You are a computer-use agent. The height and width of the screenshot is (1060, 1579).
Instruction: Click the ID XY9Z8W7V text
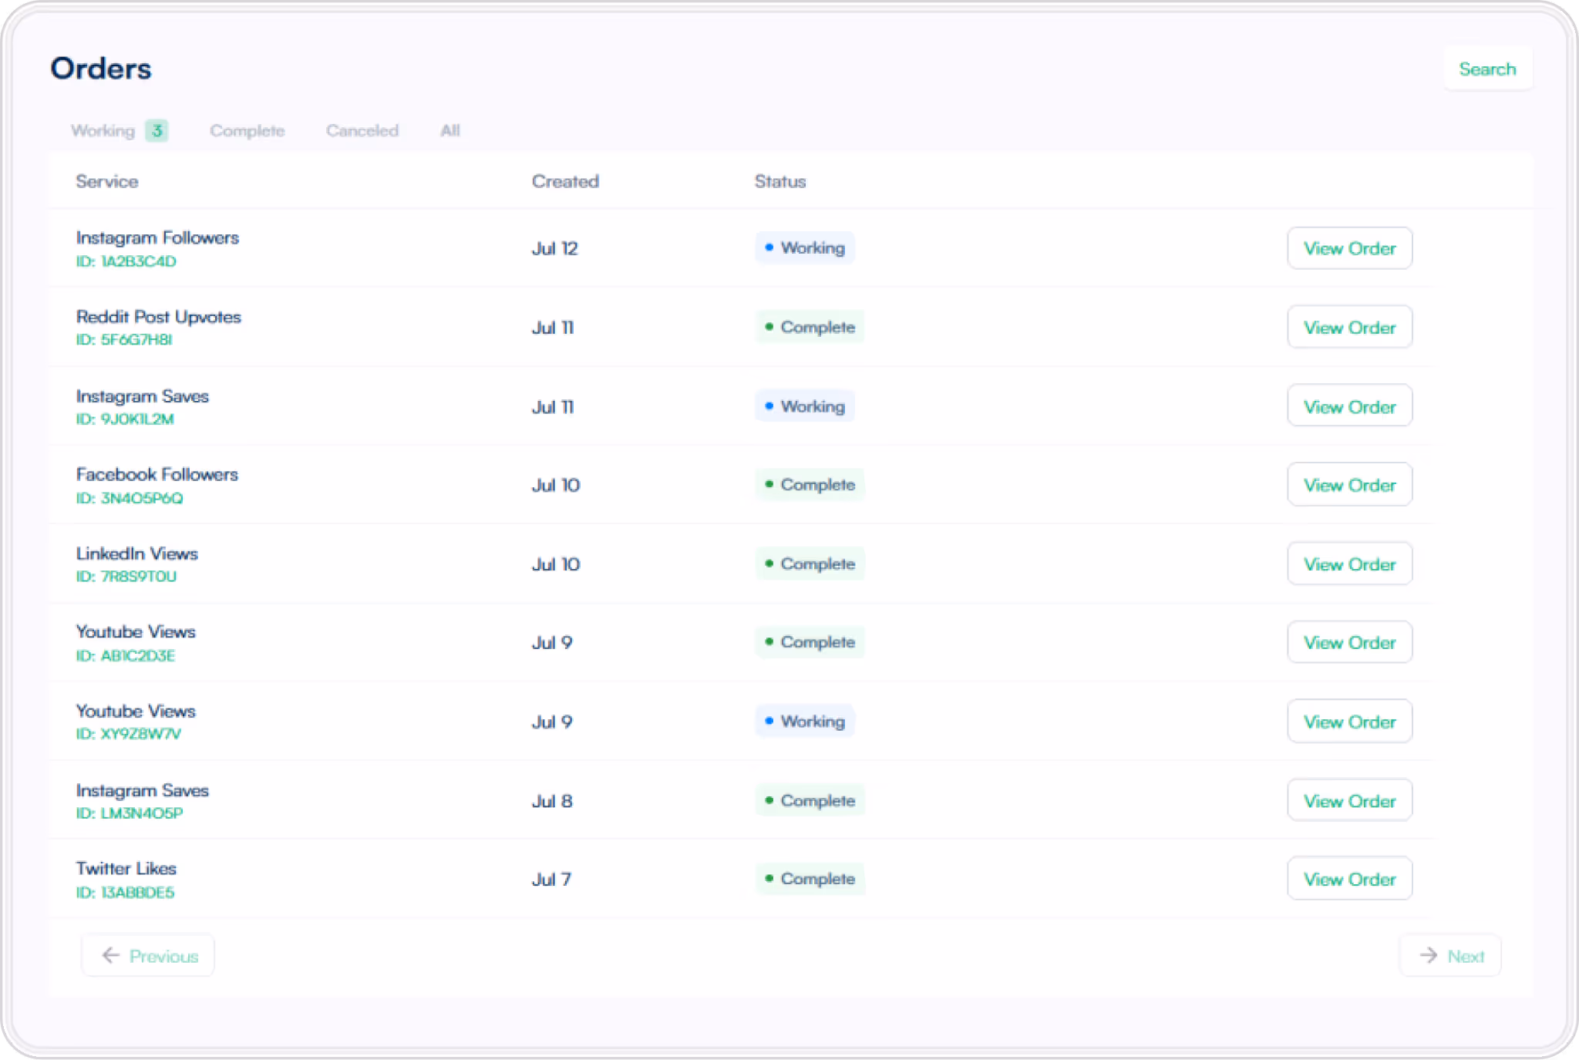(x=128, y=734)
